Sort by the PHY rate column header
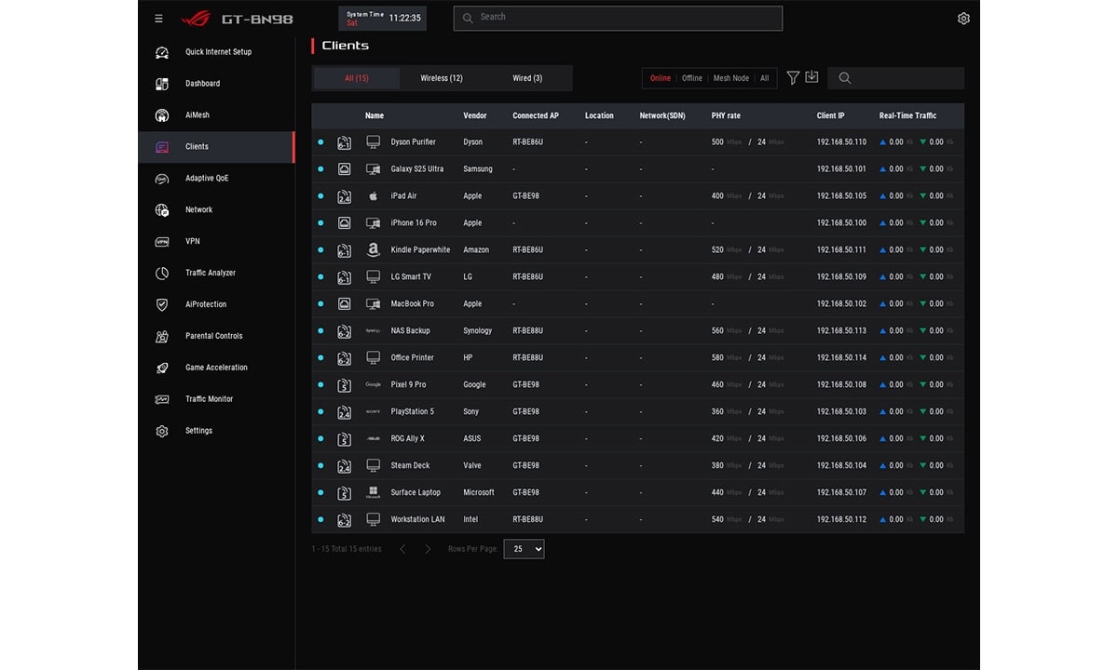 pyautogui.click(x=726, y=116)
